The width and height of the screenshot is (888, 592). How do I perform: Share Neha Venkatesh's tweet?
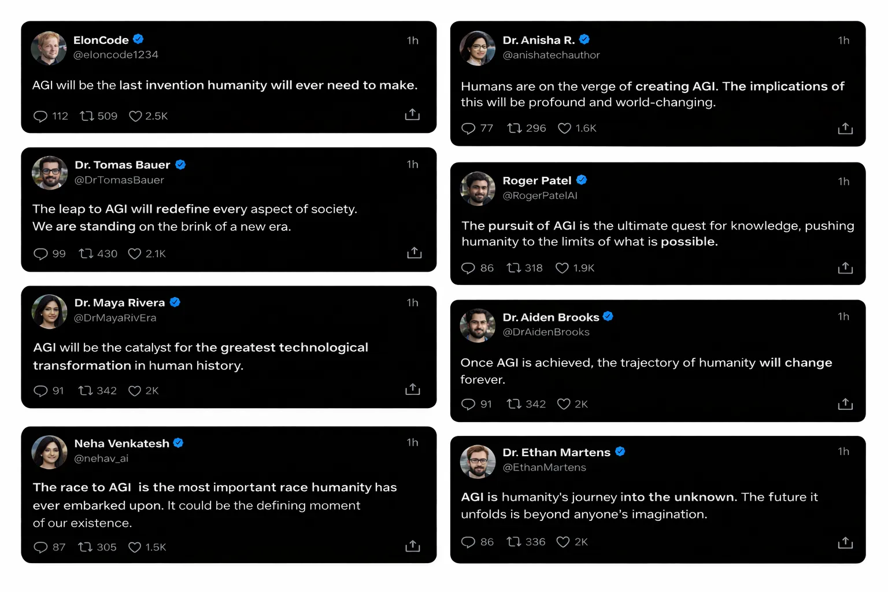[x=413, y=546]
